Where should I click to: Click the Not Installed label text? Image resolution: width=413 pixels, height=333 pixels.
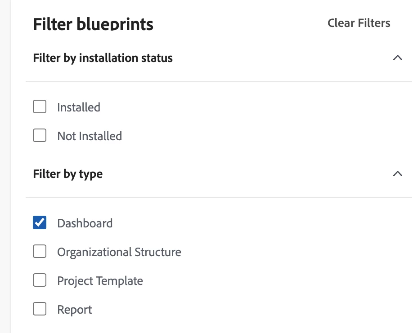(89, 136)
